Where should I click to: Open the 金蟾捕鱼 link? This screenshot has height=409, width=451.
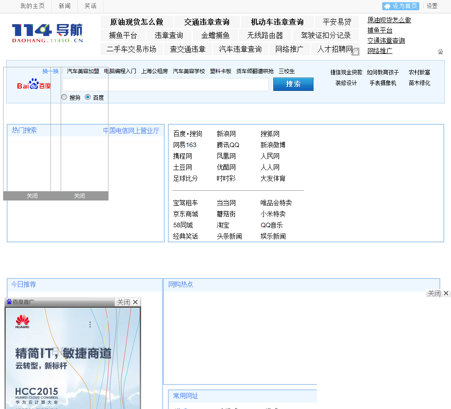pos(215,36)
